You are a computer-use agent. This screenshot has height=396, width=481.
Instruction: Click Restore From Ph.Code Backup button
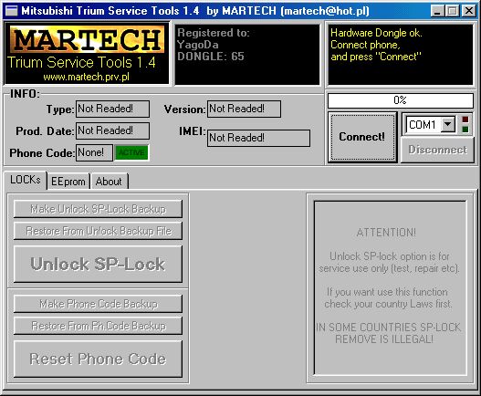(99, 326)
